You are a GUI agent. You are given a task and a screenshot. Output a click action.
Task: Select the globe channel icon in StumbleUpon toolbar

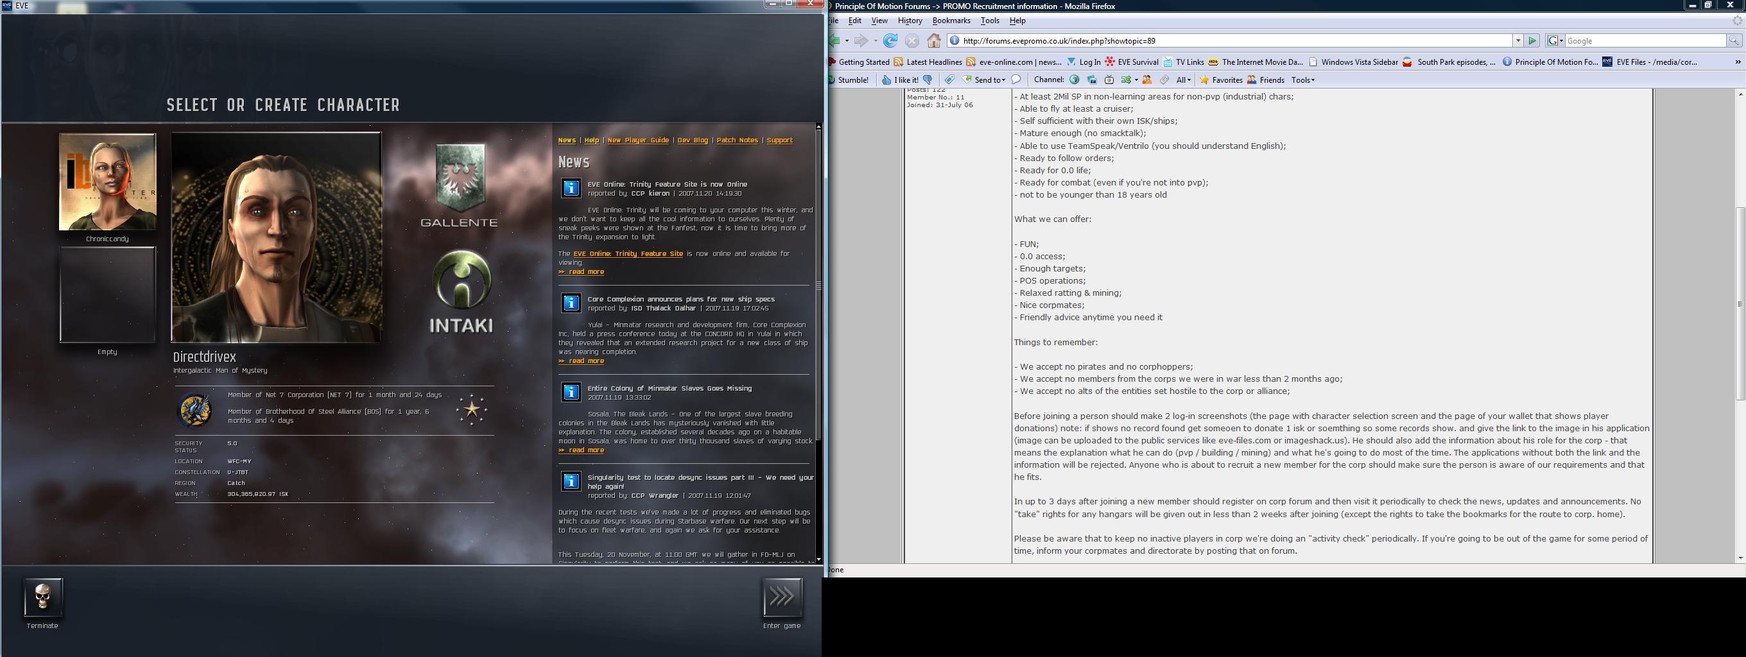1075,80
